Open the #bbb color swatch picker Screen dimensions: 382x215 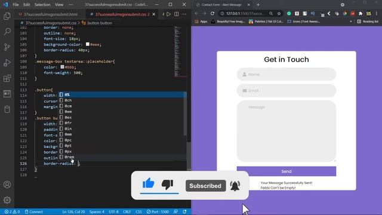[x=62, y=67]
